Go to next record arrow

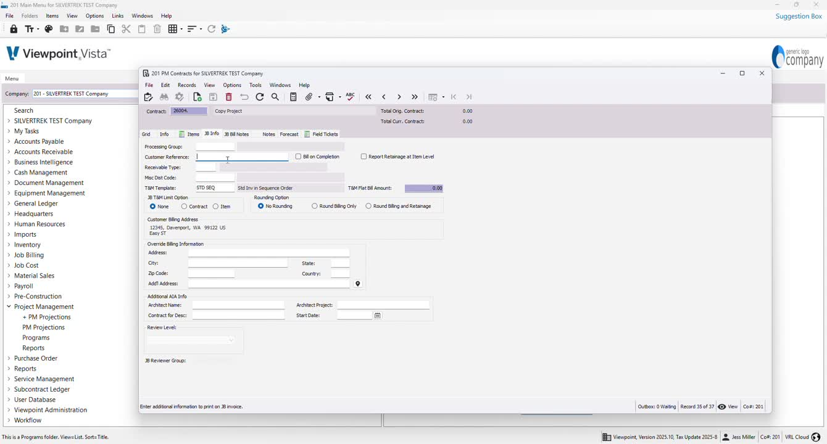[399, 97]
